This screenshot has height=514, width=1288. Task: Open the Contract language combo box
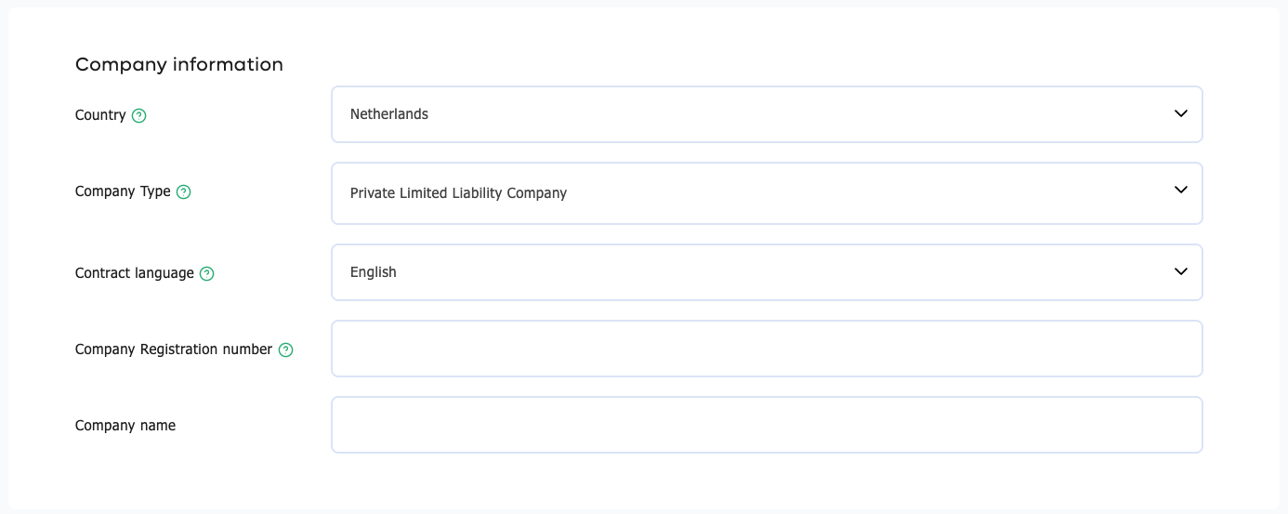click(x=767, y=272)
